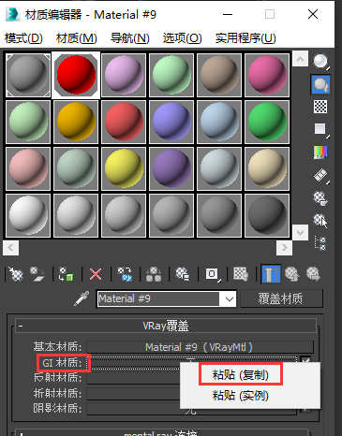The image size is (342, 436).
Task: Select 粘贴 (实例) from context menu
Action: coord(240,396)
